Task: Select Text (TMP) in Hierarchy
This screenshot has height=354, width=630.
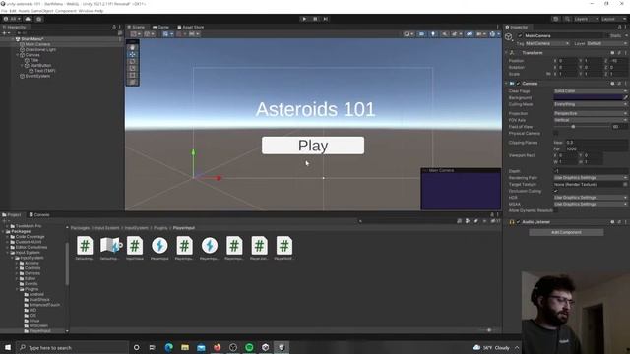Action: (44, 71)
